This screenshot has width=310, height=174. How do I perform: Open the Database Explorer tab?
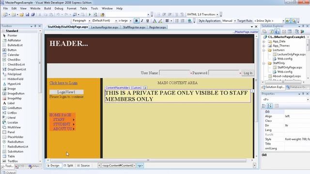(297, 87)
